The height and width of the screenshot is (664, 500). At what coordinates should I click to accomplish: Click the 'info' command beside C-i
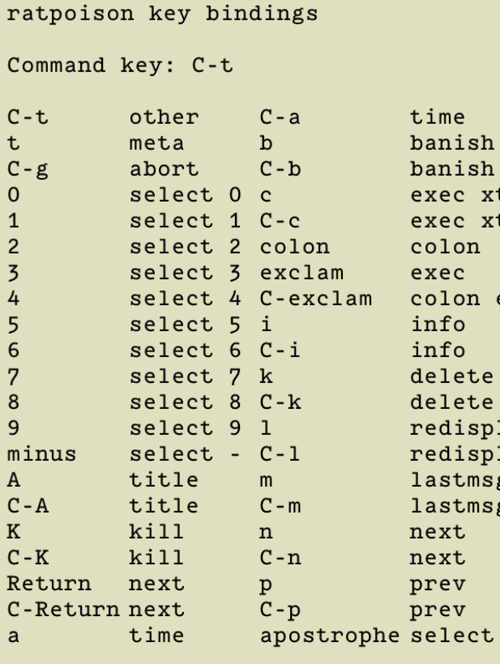(438, 351)
